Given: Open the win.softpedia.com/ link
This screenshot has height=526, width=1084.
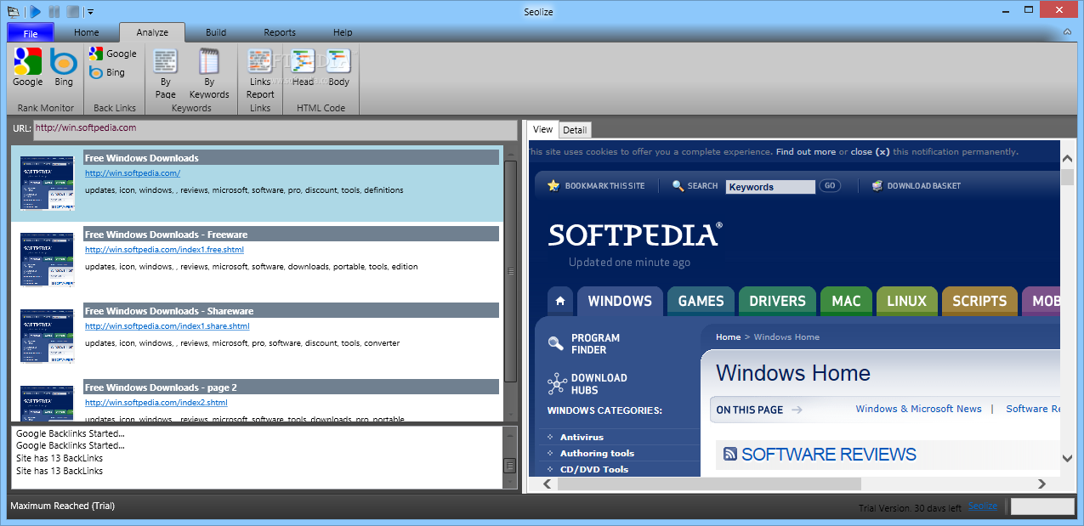Looking at the screenshot, I should tap(133, 173).
